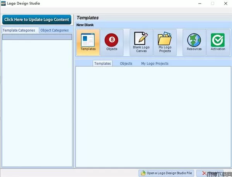Switch to the Template Categories tab
The width and height of the screenshot is (232, 177).
(x=19, y=30)
